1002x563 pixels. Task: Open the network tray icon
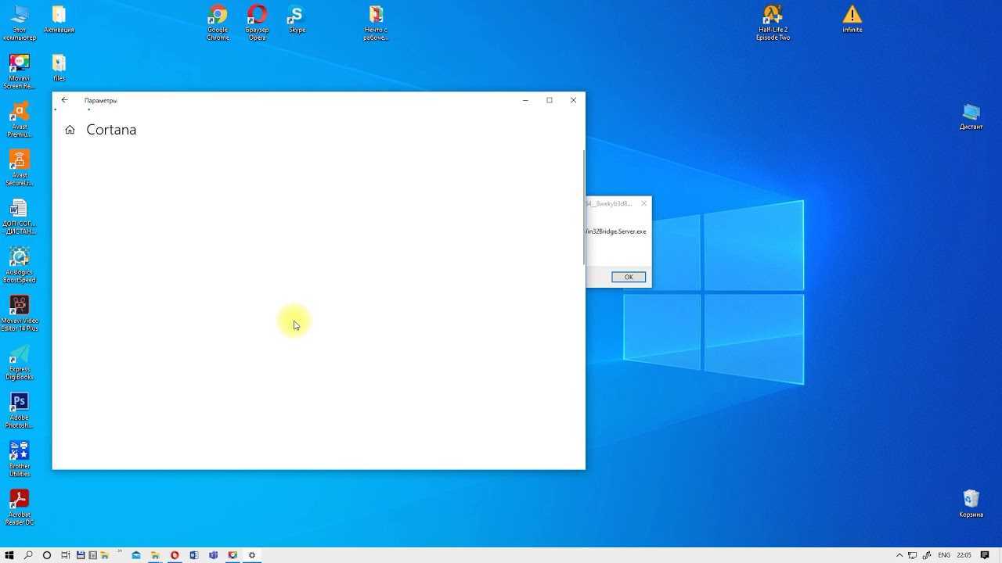[912, 555]
